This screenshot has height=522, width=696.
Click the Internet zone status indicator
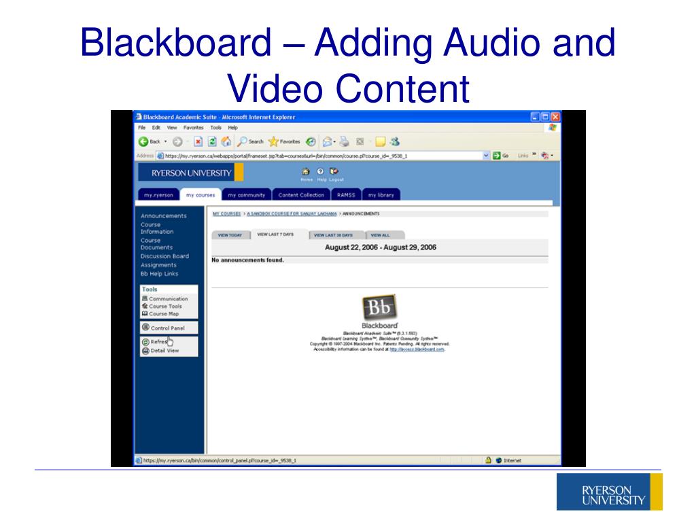coord(508,460)
